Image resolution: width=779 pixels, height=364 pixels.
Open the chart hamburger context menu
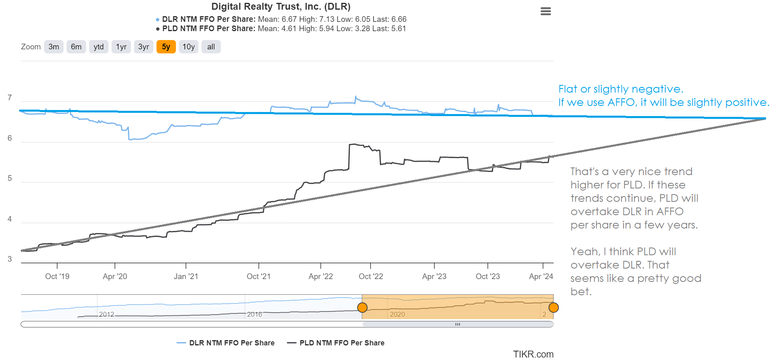point(545,11)
